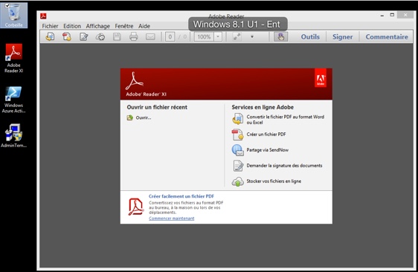418x272 pixels.
Task: Click the sign document toolbar icon
Action: tap(84, 36)
